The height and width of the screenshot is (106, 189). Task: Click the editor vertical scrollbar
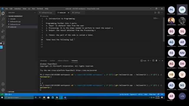pyautogui.click(x=164, y=29)
